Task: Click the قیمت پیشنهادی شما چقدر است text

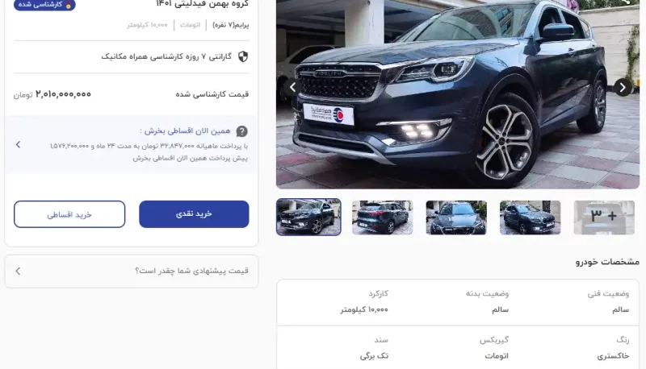Action: [x=191, y=271]
